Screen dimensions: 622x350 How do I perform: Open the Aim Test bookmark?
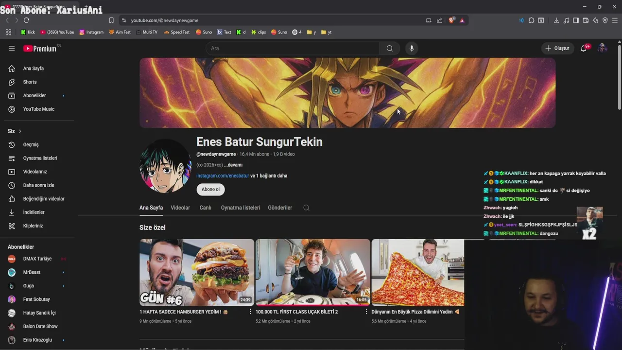click(x=120, y=32)
